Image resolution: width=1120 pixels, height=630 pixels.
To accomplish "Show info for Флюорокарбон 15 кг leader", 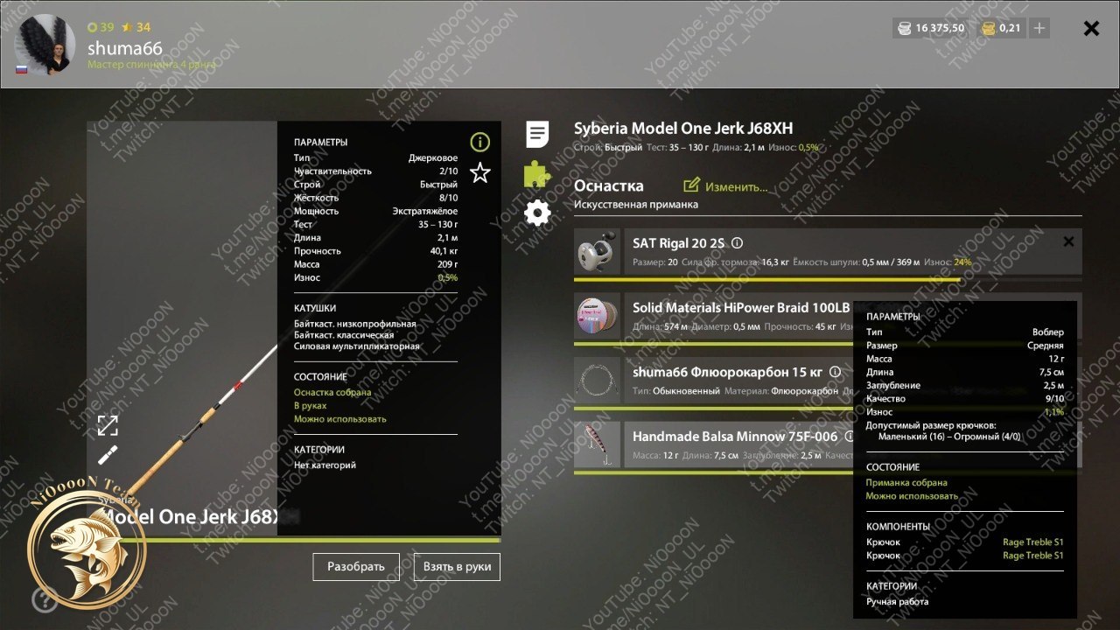I will (835, 372).
